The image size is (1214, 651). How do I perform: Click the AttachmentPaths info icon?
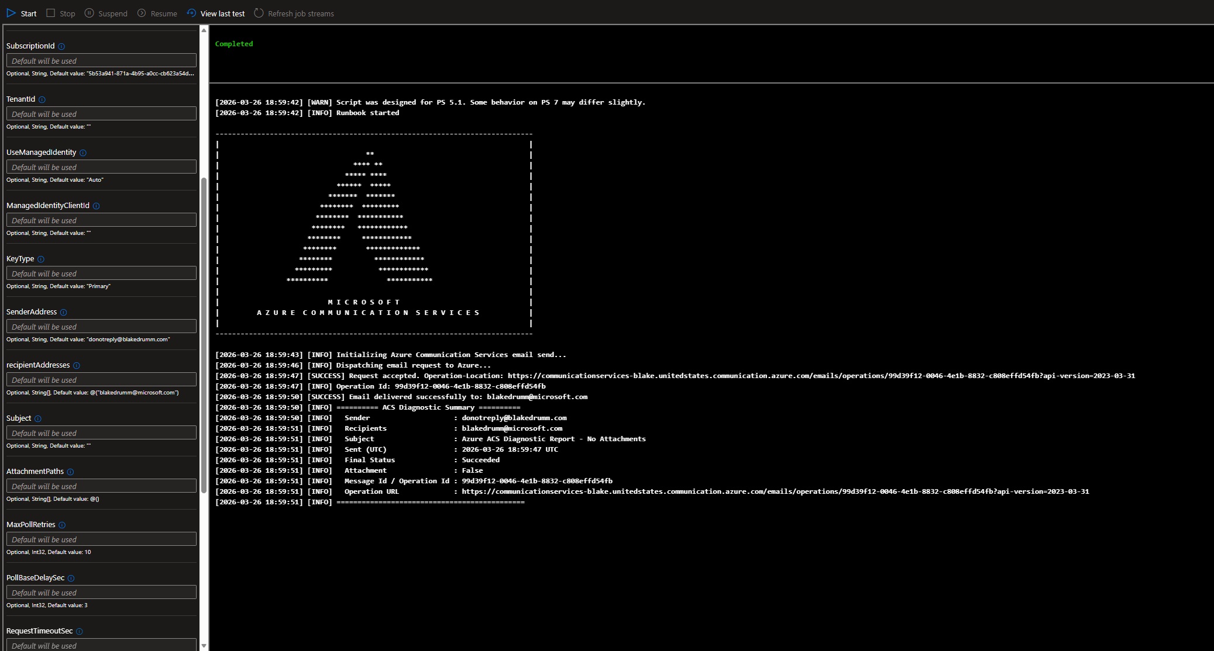click(70, 472)
